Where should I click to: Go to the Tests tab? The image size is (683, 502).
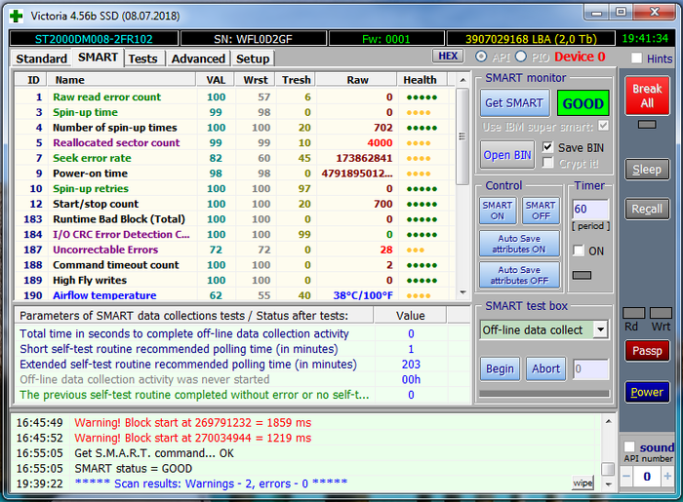tap(142, 58)
